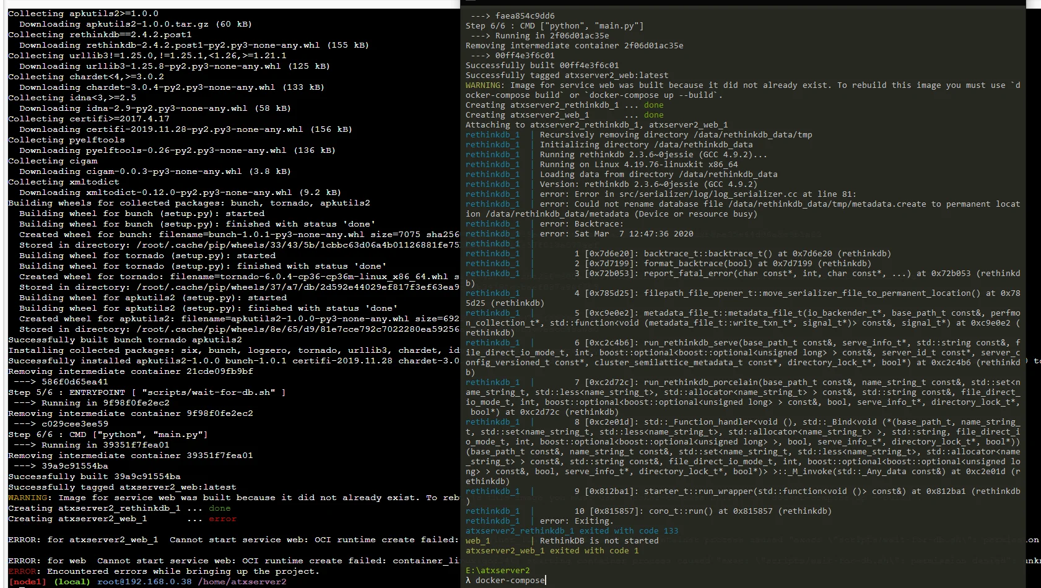
Task: Click 'ERROR: for atxserver2_web_1' message line
Action: click(233, 540)
